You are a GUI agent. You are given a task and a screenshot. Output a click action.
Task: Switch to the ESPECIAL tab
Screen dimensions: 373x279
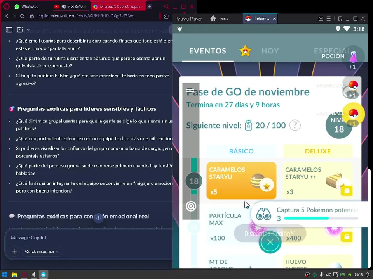pos(332,50)
